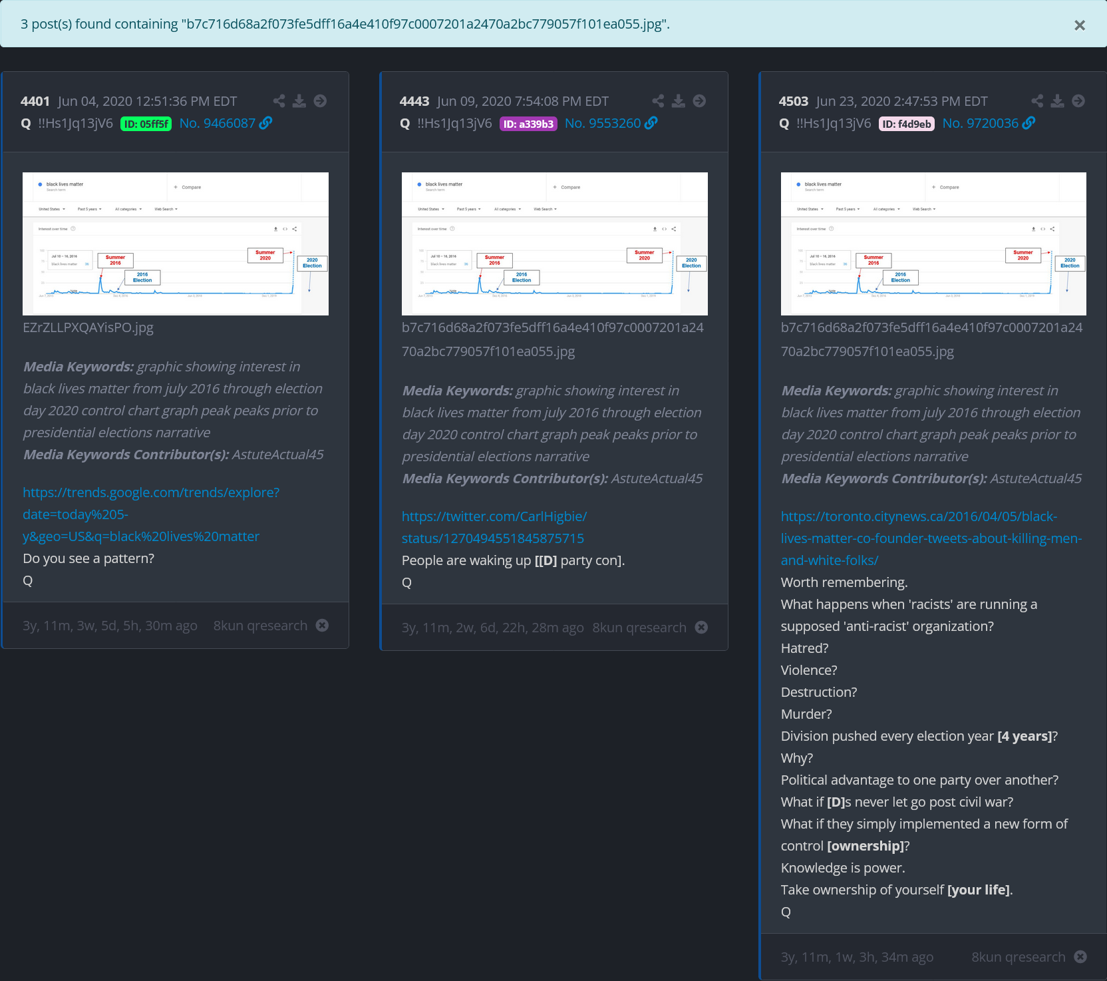Click contributor AstuteActual45 in post 4443
The image size is (1107, 981).
[657, 479]
